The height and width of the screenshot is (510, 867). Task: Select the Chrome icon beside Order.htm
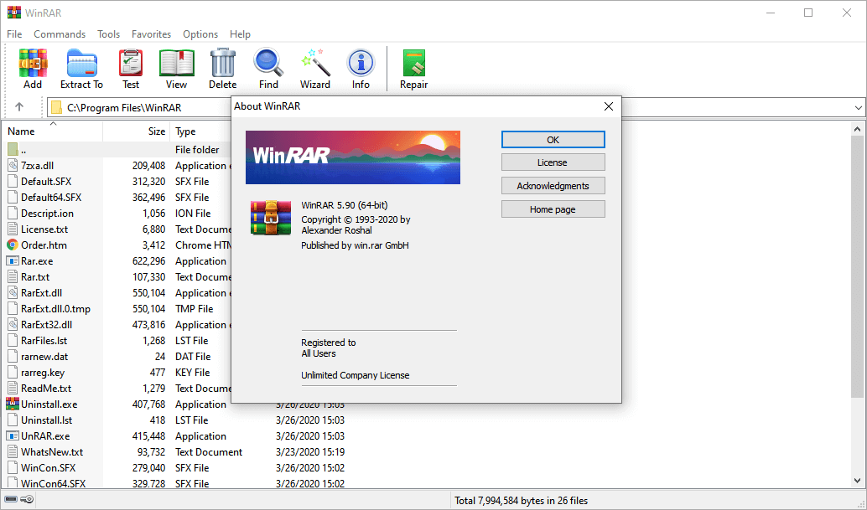(13, 245)
